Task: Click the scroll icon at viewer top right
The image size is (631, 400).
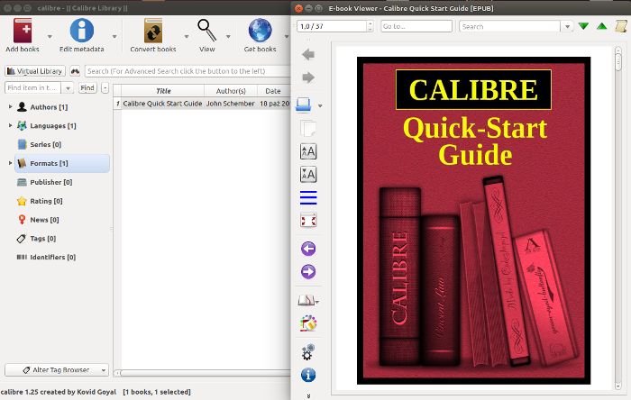Action: (621, 26)
